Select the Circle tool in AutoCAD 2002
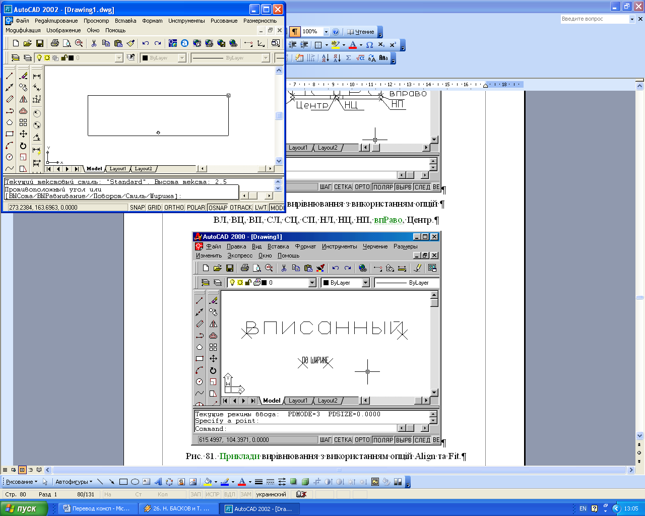The width and height of the screenshot is (645, 516). click(x=9, y=157)
